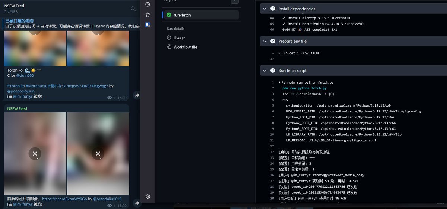This screenshot has width=447, height=209.
Task: Open the Workflow file page
Action: (186, 47)
